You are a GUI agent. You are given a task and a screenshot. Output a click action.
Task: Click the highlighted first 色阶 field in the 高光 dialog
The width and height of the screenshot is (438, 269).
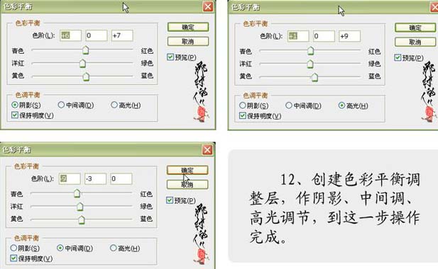[x=298, y=36]
